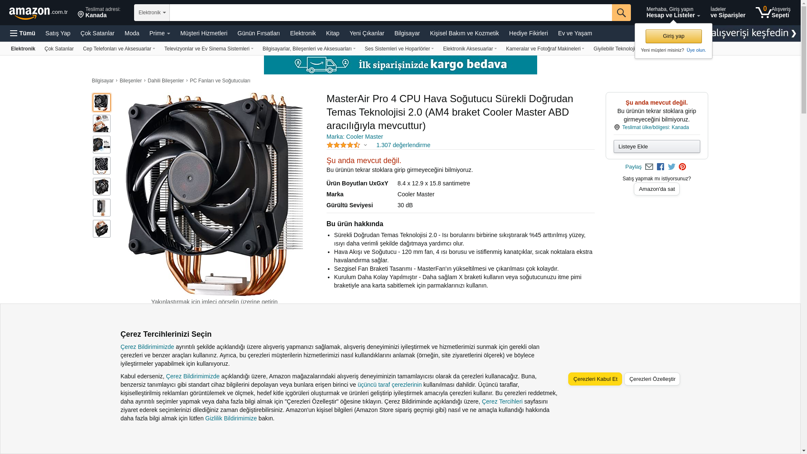Viewport: 807px width, 454px height.
Task: Click the Listeye Ekle button
Action: tap(657, 146)
